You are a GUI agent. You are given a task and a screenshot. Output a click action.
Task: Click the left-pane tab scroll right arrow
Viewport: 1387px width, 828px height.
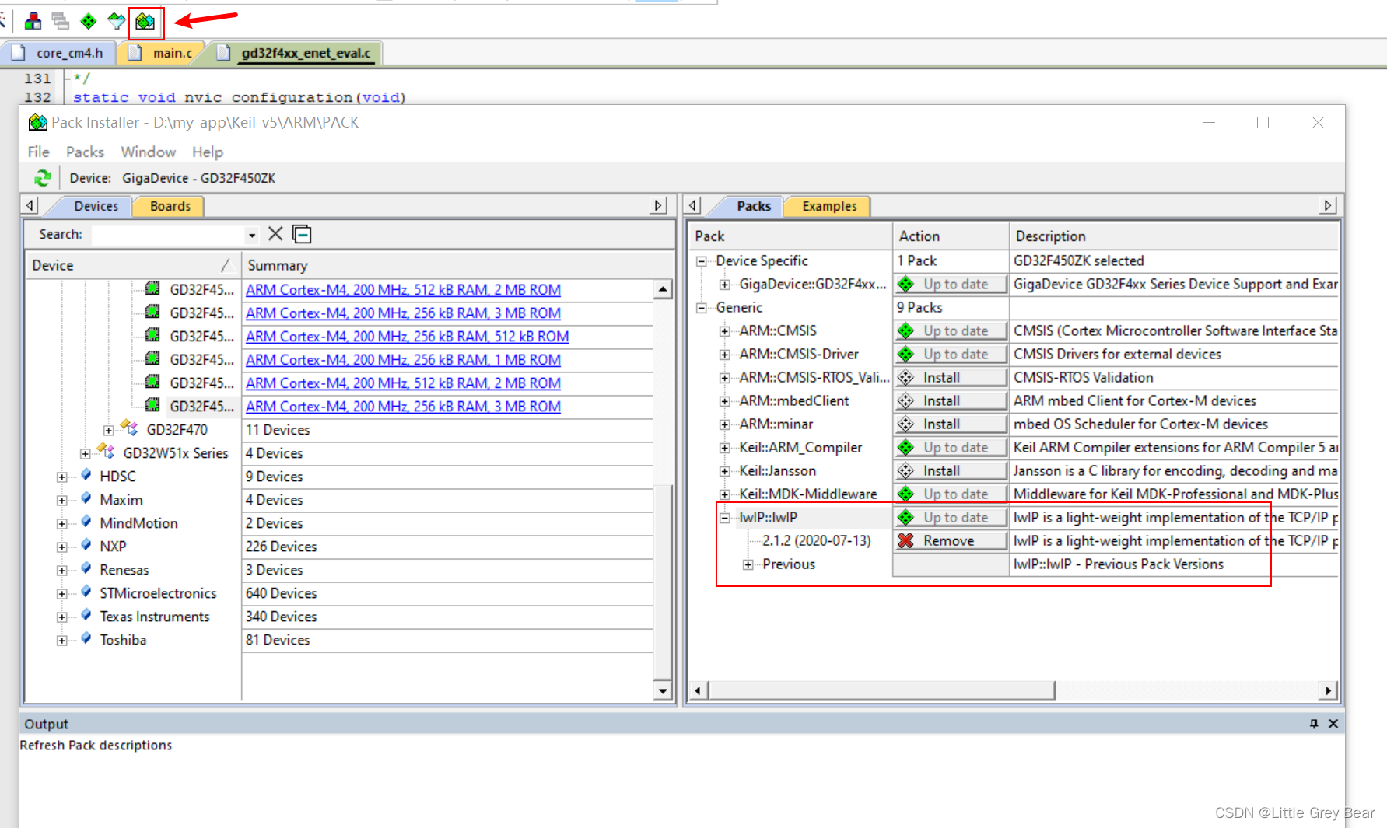[658, 205]
